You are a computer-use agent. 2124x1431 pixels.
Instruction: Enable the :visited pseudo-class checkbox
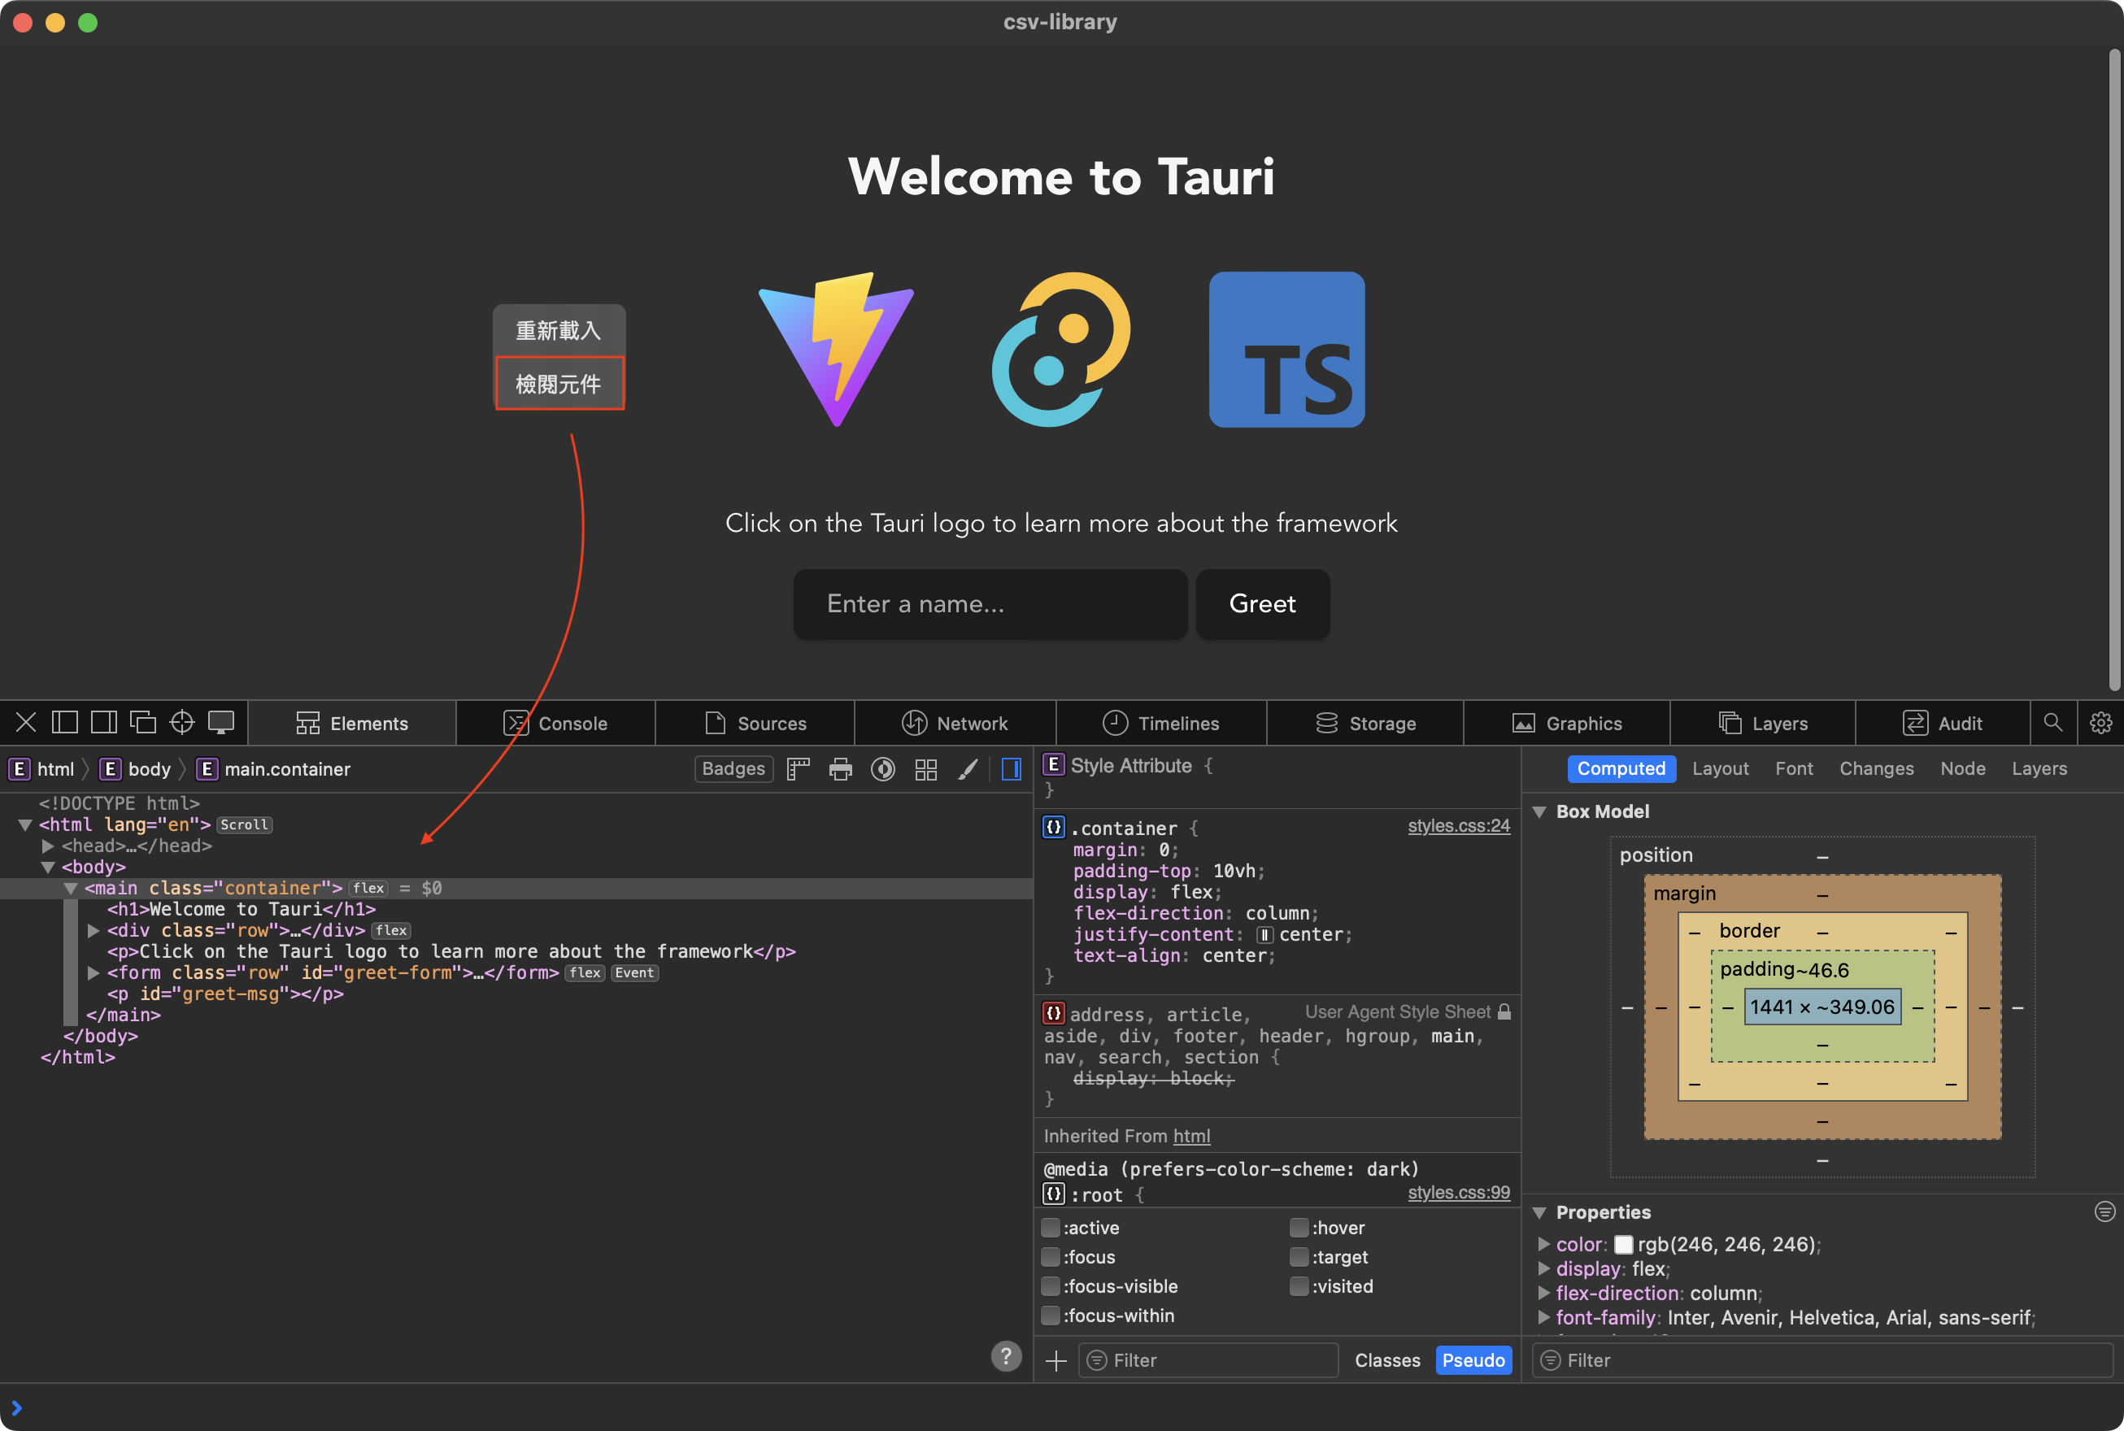pos(1299,1286)
